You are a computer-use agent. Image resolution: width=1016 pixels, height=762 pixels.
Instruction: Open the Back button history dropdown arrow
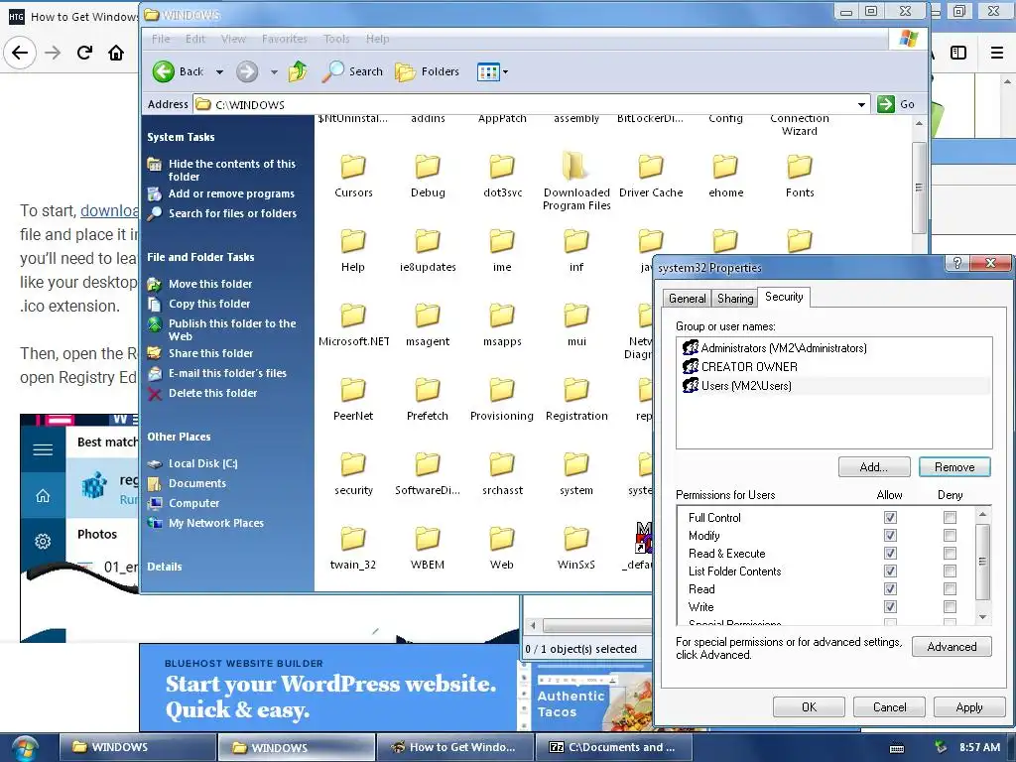tap(219, 71)
